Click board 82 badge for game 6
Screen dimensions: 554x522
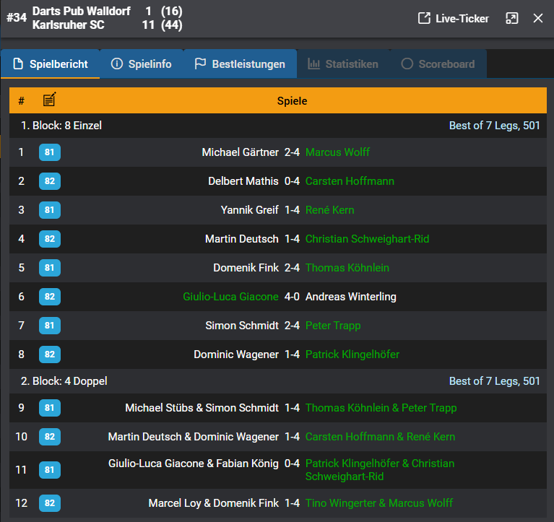50,297
